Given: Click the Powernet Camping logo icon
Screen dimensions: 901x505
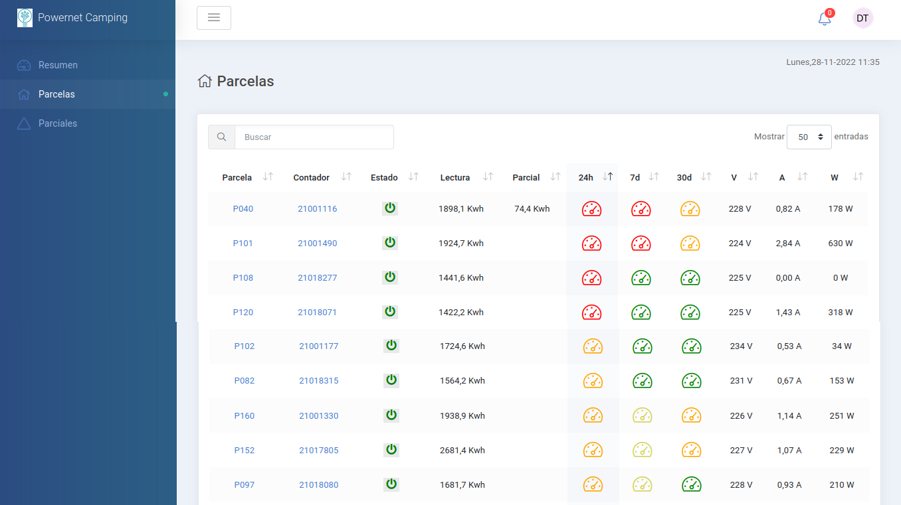Looking at the screenshot, I should coord(25,18).
